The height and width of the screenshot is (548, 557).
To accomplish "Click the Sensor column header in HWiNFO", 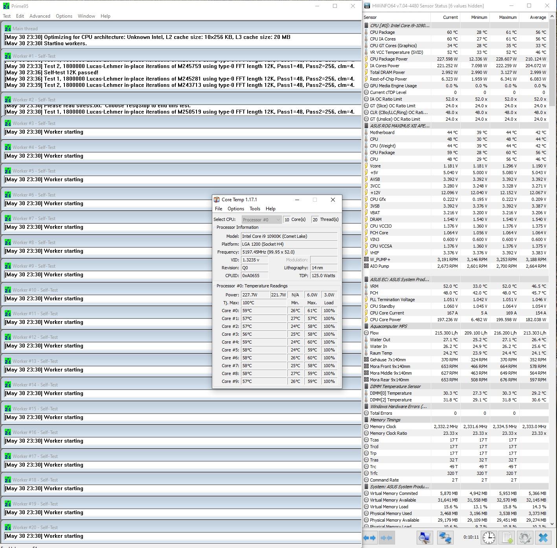I will 397,17.
